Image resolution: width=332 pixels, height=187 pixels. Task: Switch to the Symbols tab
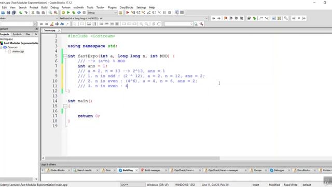click(x=17, y=34)
